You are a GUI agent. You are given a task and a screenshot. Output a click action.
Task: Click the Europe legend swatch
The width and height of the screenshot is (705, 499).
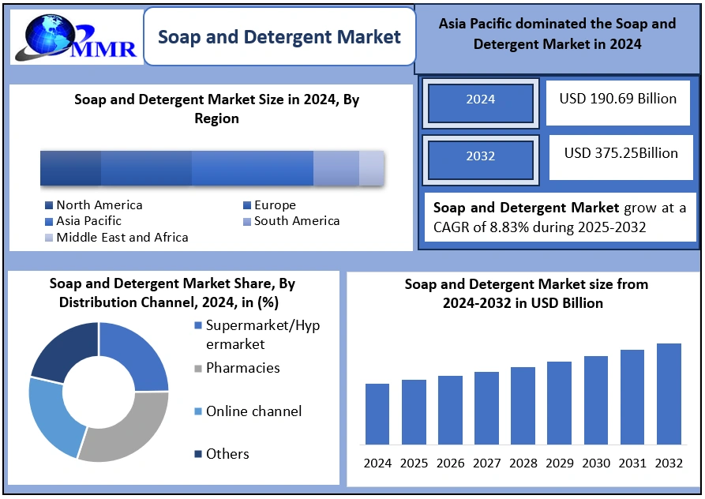coord(247,206)
